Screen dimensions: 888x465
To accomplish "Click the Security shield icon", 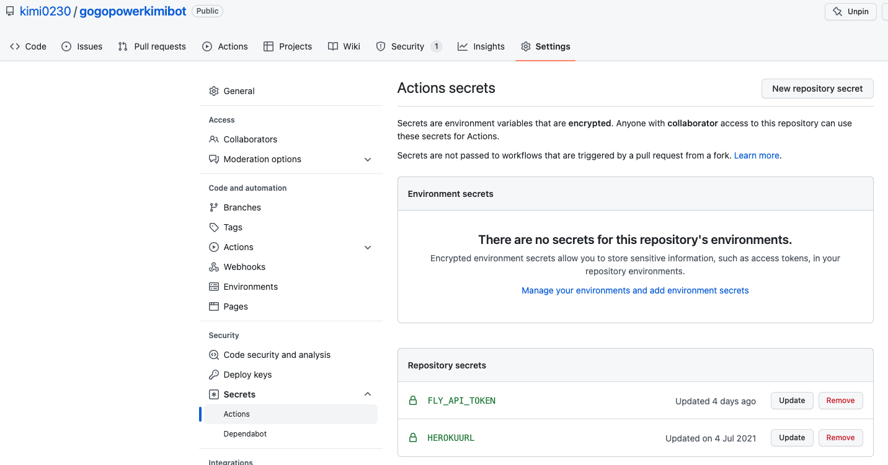I will (x=380, y=46).
